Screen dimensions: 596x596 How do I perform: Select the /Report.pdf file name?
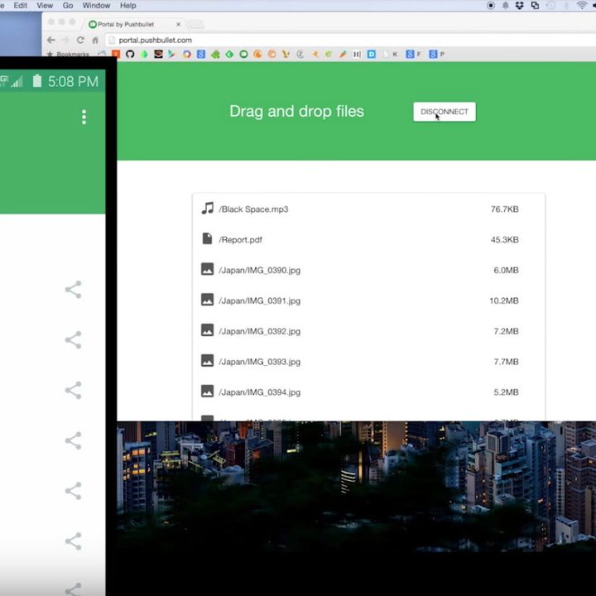click(x=240, y=240)
